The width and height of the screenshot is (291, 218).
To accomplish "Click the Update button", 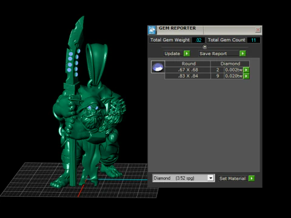I will pyautogui.click(x=172, y=53).
